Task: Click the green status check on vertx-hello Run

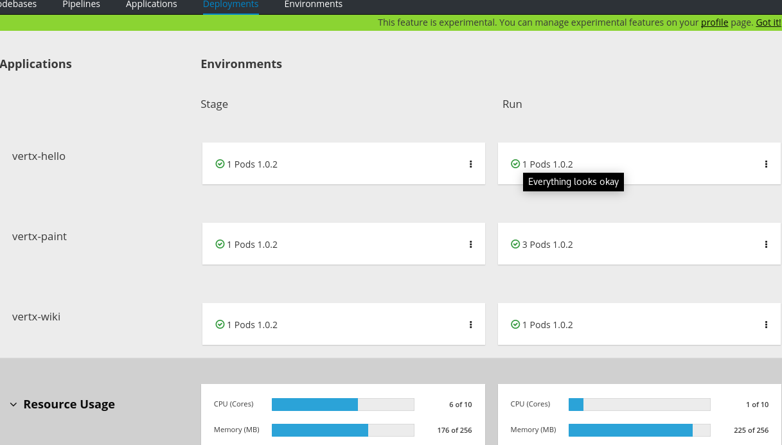Action: click(515, 164)
